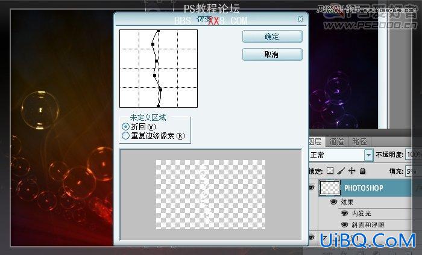This screenshot has height=255, width=422.
Task: Click the middle curve control point
Action: pyautogui.click(x=157, y=61)
